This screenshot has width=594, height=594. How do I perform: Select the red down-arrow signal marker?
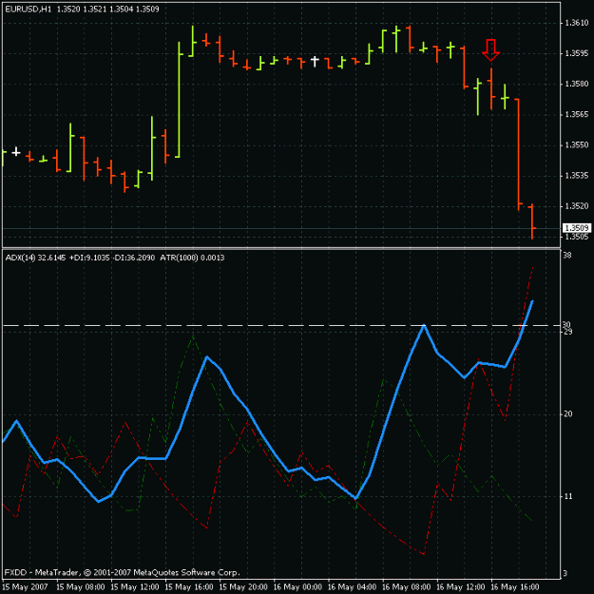491,50
